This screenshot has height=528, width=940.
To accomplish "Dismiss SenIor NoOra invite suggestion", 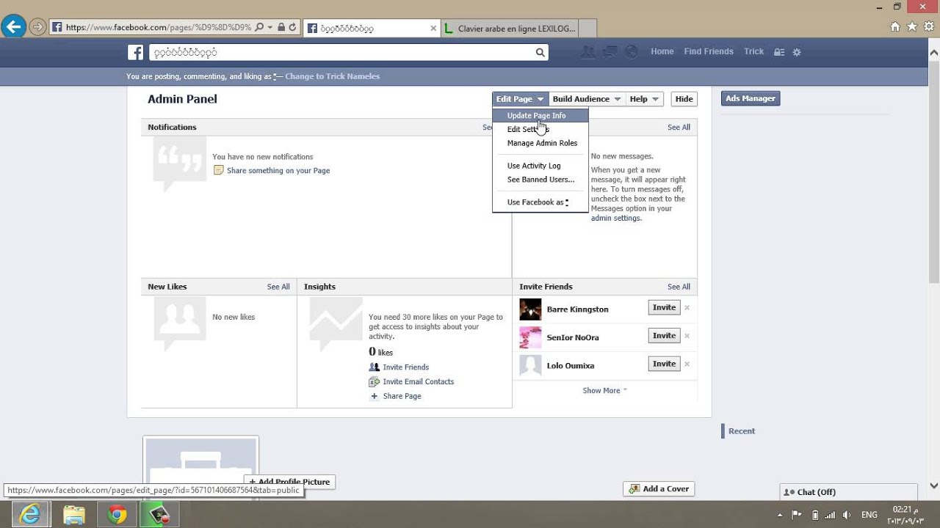I will [x=687, y=336].
